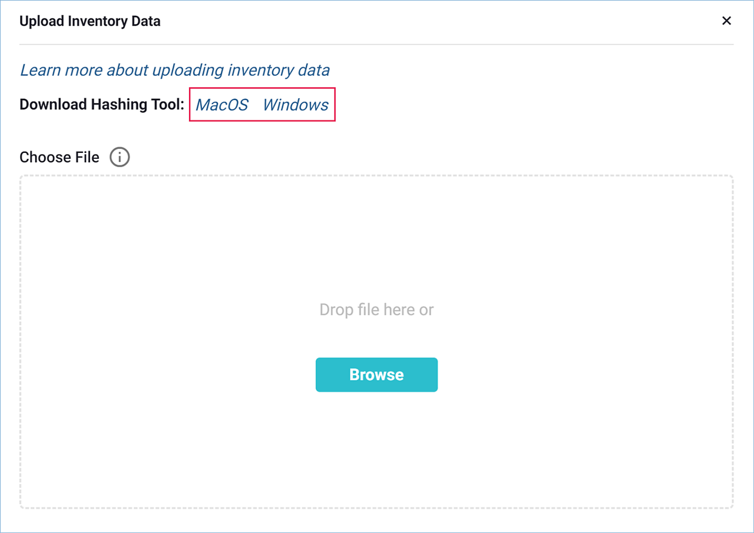
Task: Open help about uploading inventory data
Action: (x=175, y=70)
